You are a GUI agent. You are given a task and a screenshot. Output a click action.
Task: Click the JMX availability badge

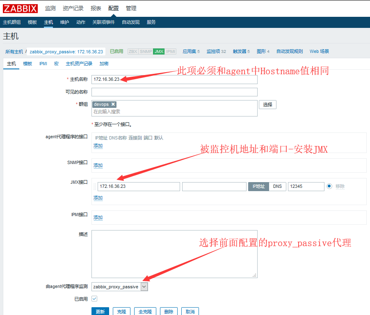159,52
